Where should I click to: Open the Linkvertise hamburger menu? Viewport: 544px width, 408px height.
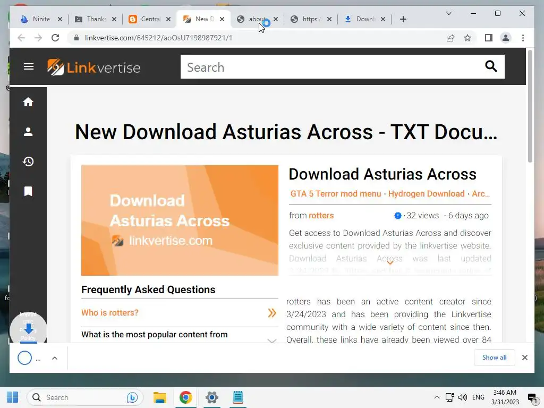(29, 66)
